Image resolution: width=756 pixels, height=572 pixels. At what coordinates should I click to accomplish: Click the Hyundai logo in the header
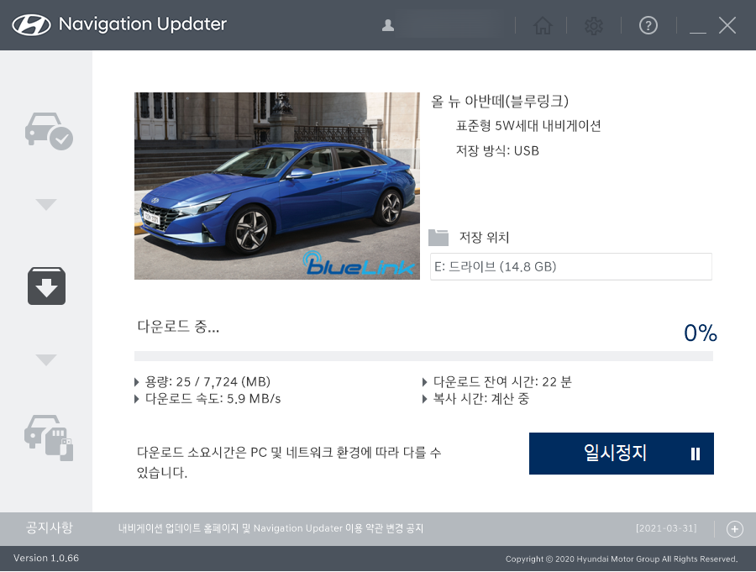[31, 25]
